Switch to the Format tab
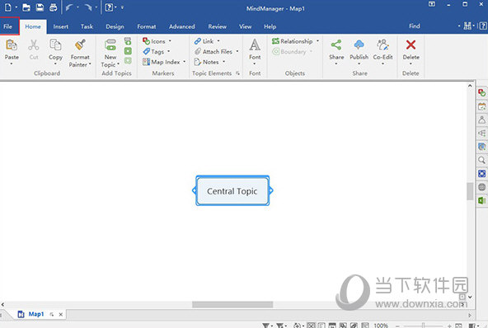 [147, 26]
